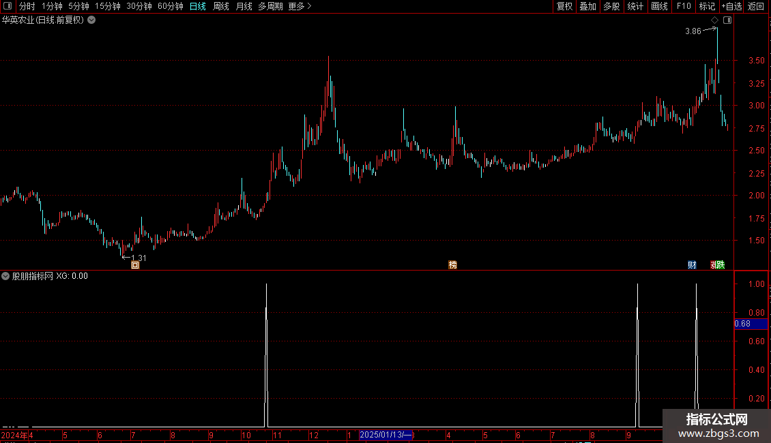Click the diamond icon above price chart
Viewport: 771px width, 443px height.
(x=715, y=20)
